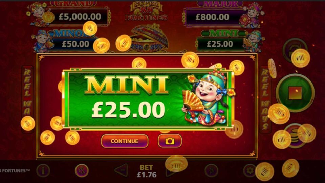
Task: Decrease the bet with the minus arrow
Action: (x=121, y=170)
